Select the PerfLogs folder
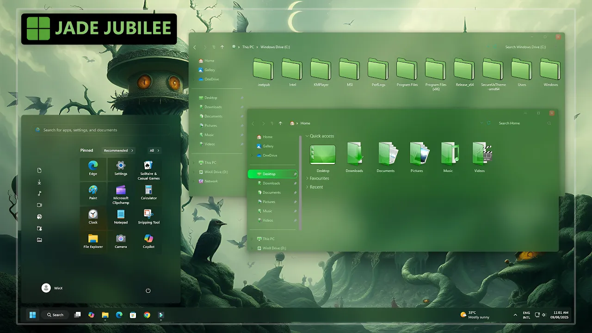This screenshot has width=592, height=333. [x=378, y=73]
